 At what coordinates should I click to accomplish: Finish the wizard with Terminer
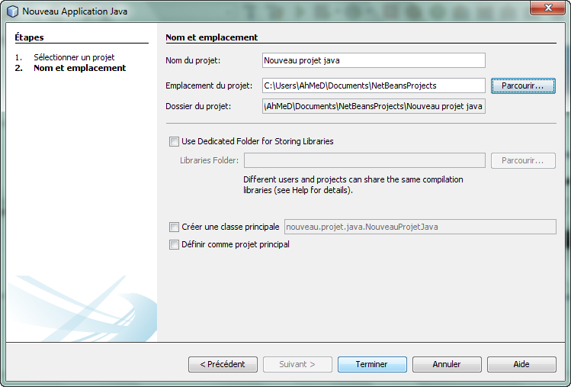pyautogui.click(x=372, y=364)
